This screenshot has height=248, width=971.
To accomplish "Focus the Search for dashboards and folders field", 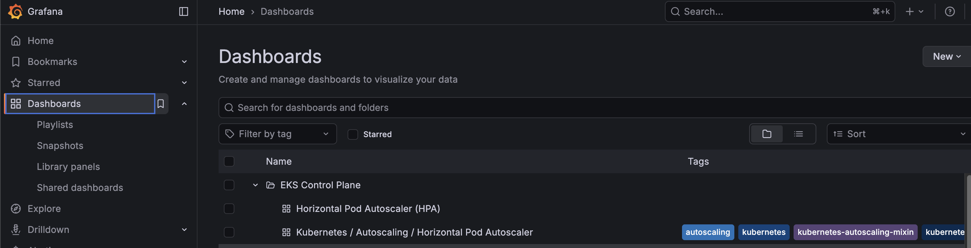I will tap(594, 108).
